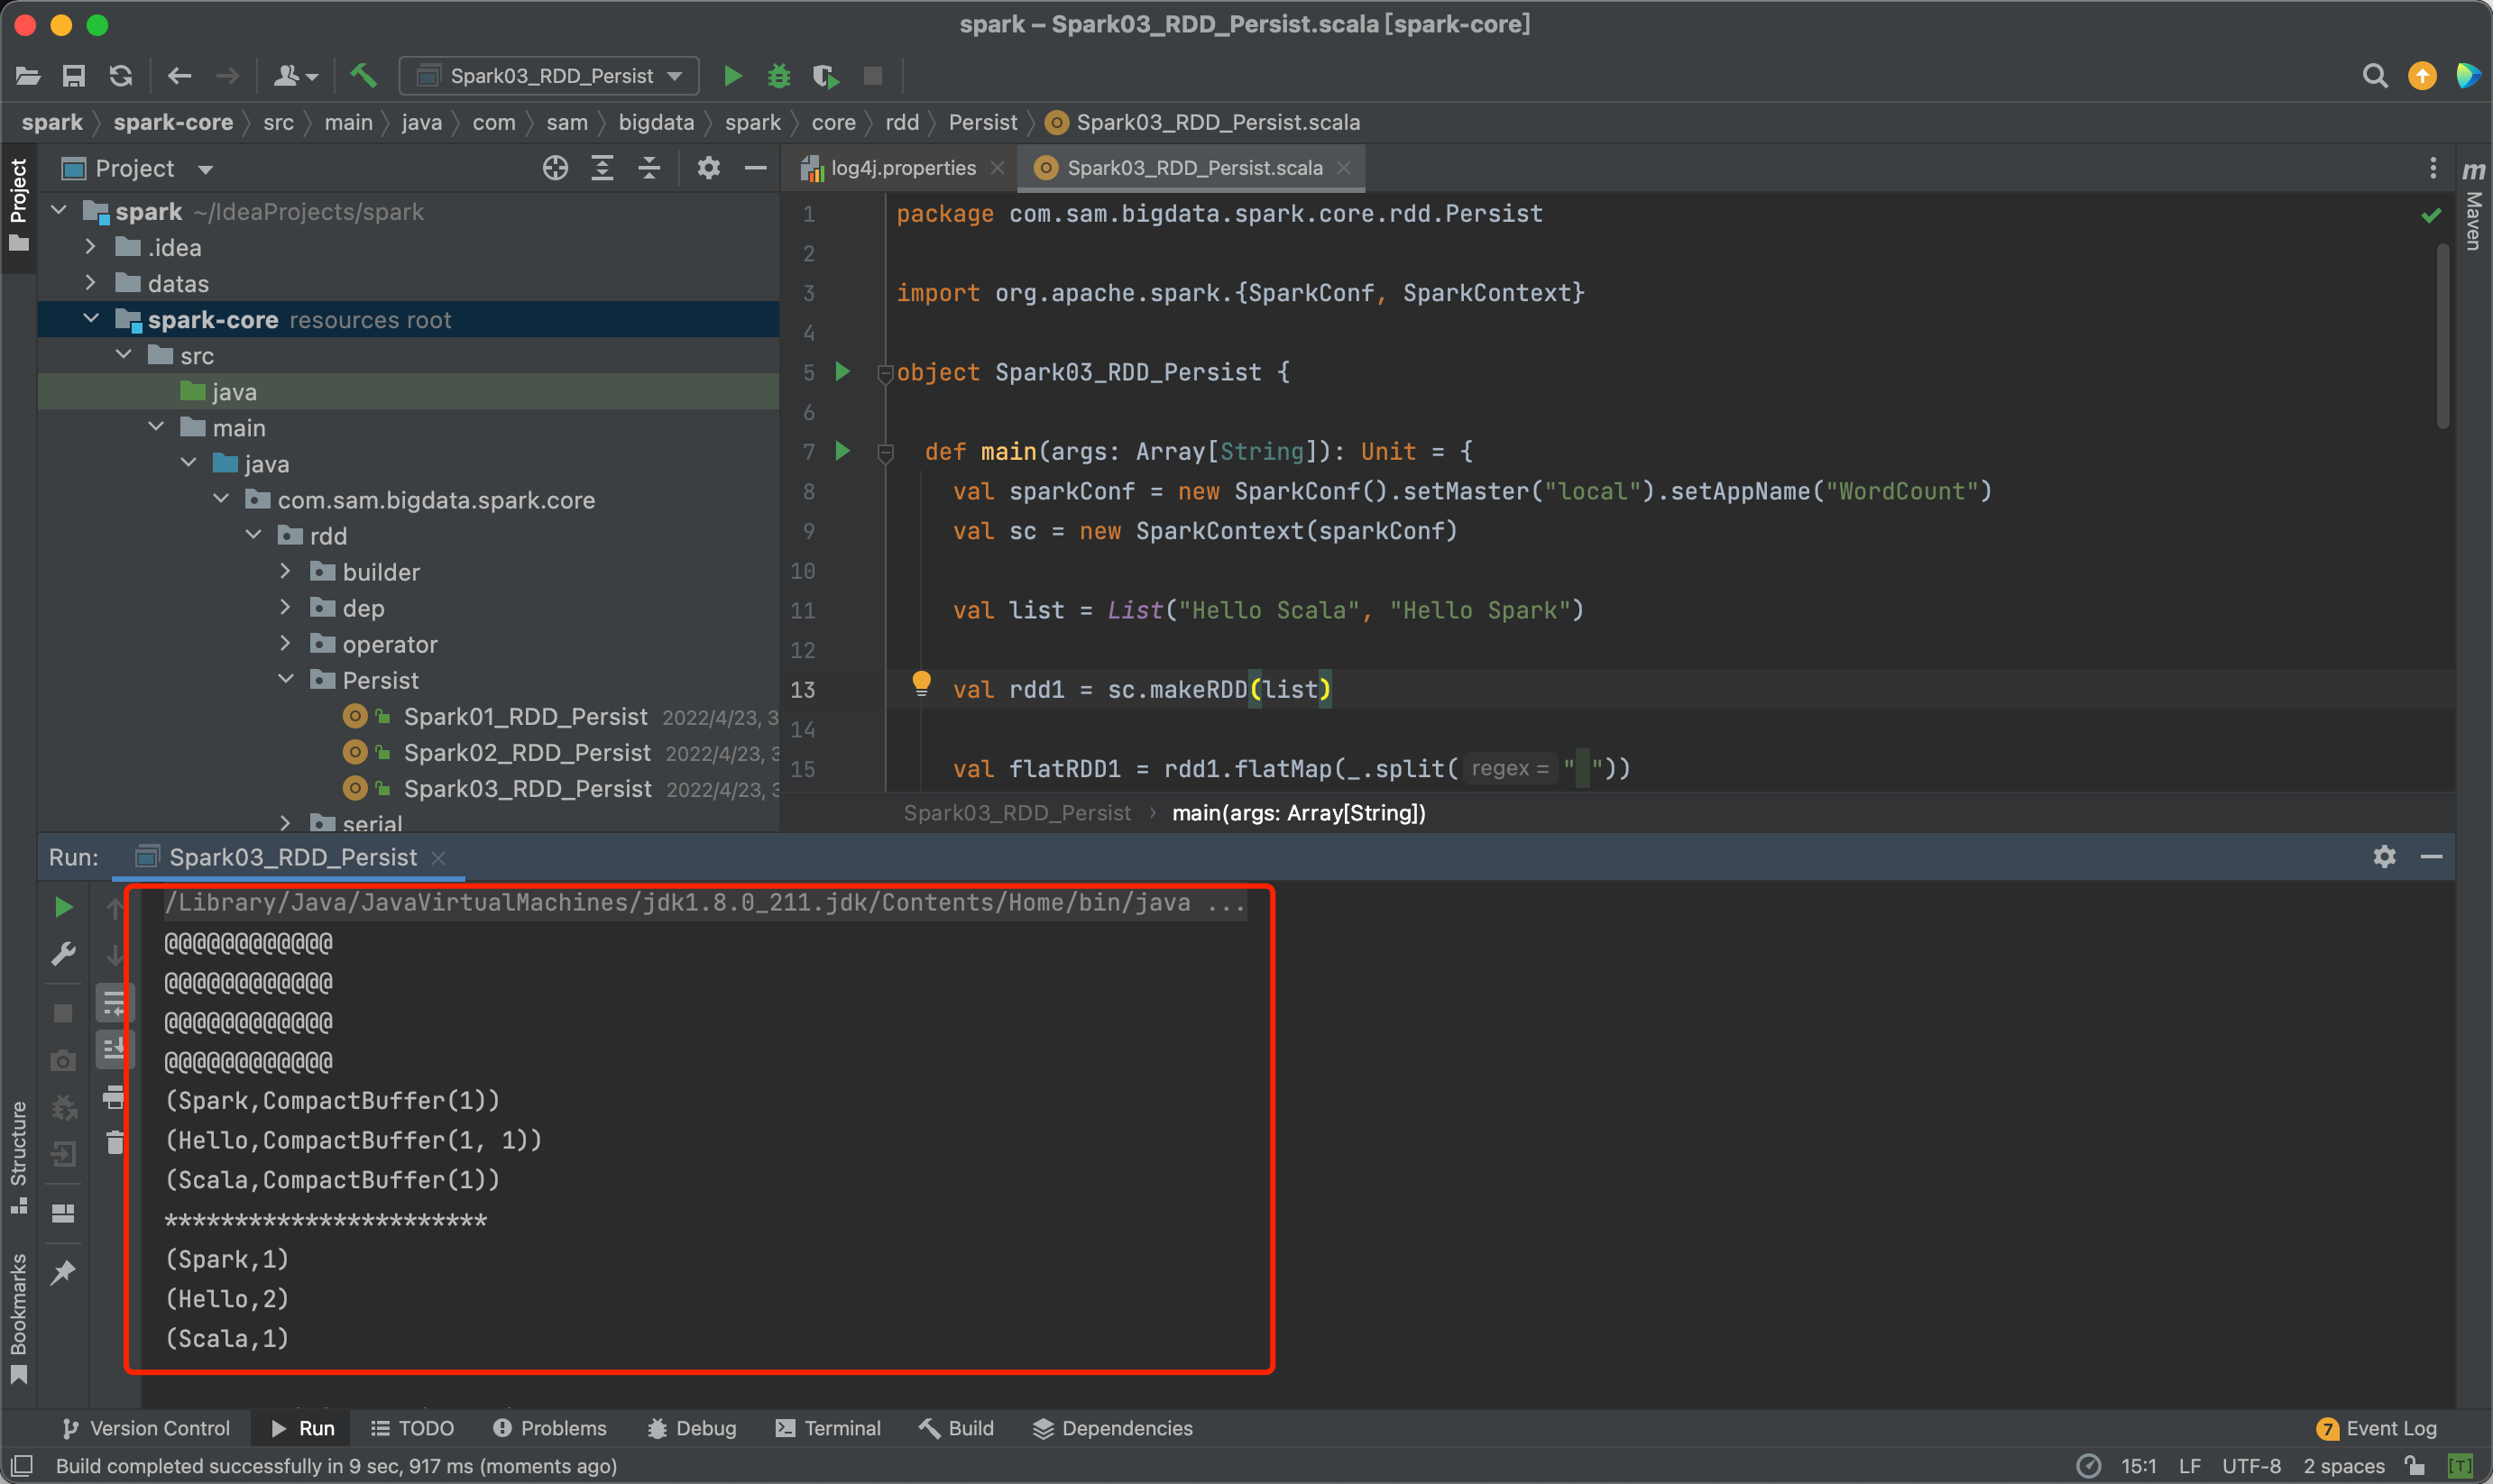Viewport: 2493px width, 1484px height.
Task: Click the Reload from disk icon
Action: coord(121,76)
